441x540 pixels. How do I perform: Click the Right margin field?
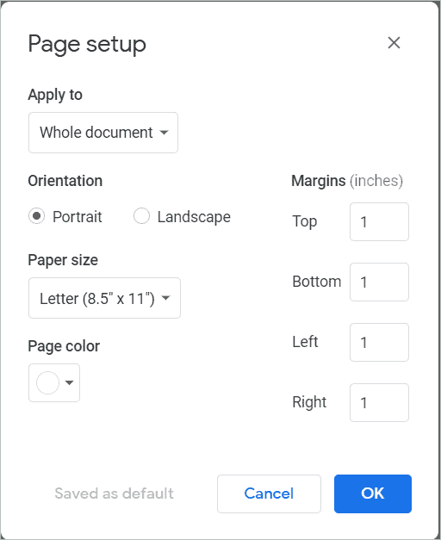click(x=379, y=402)
